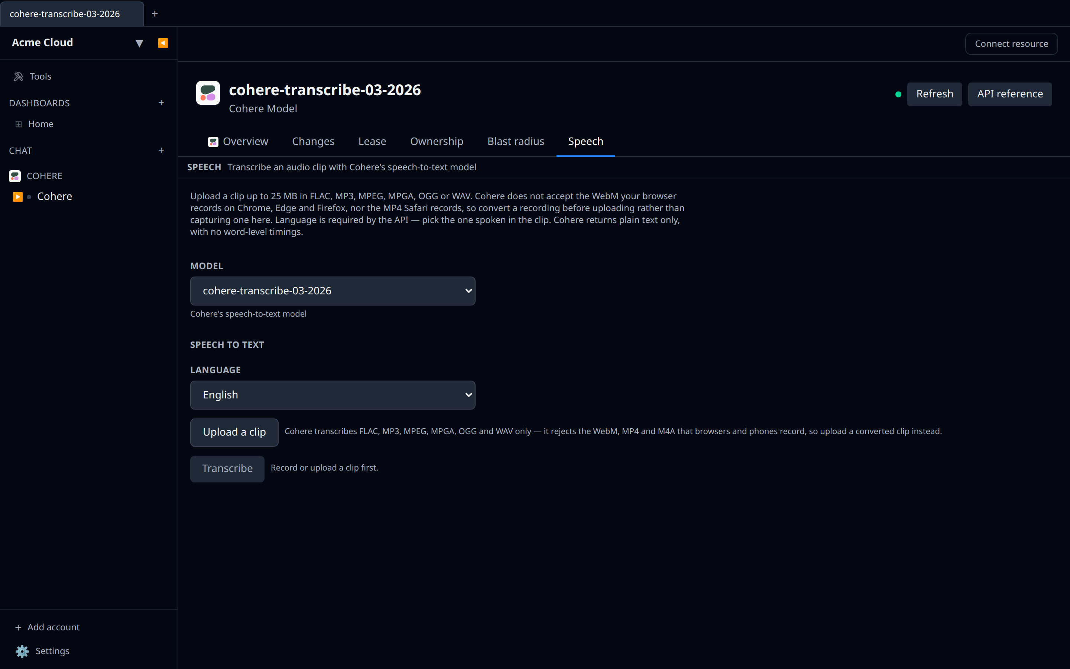The width and height of the screenshot is (1070, 669).
Task: Expand the Language dropdown set to English
Action: tap(333, 395)
